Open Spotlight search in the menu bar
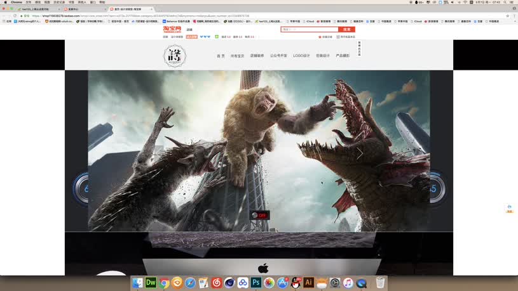Viewport: 518px width, 291px height. click(x=505, y=2)
